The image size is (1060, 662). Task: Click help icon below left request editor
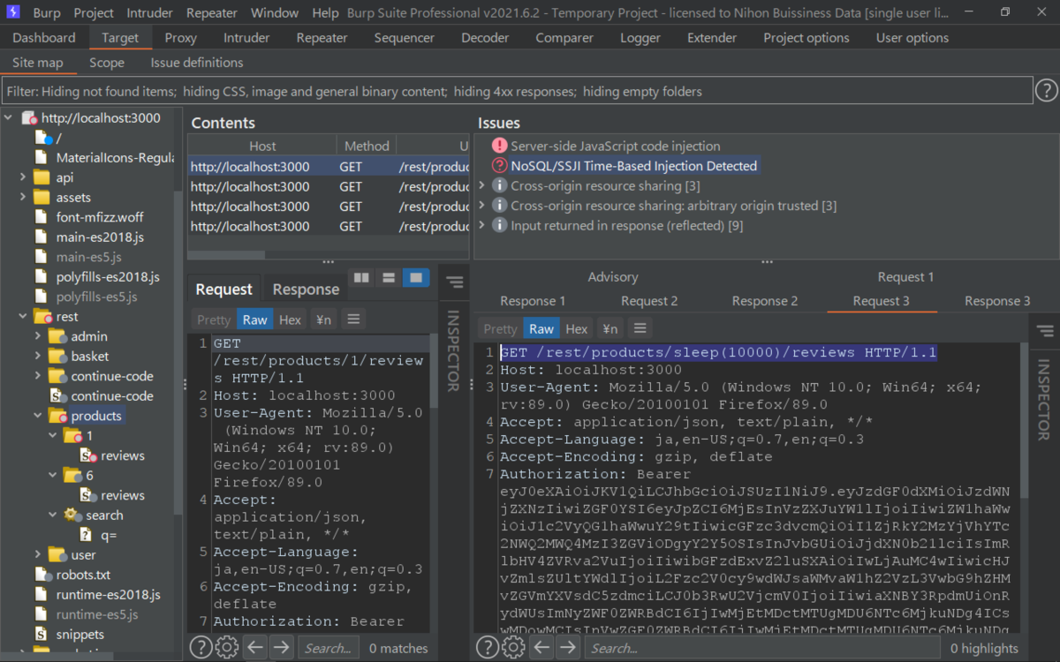coord(201,648)
